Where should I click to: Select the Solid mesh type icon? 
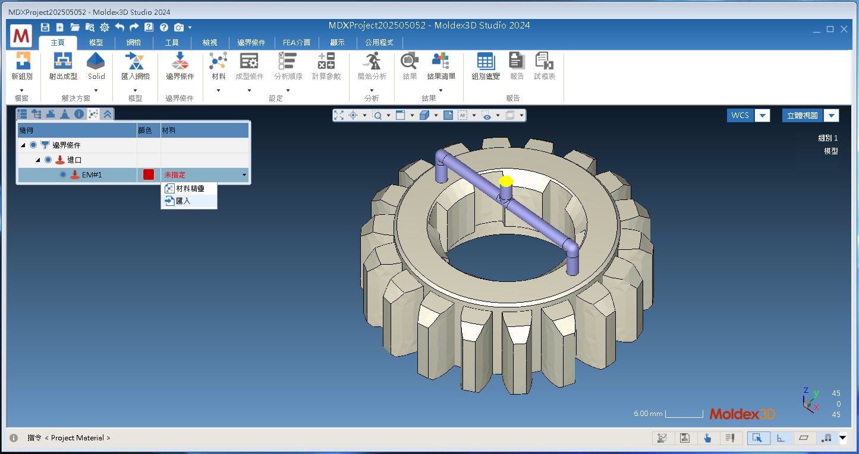point(96,61)
